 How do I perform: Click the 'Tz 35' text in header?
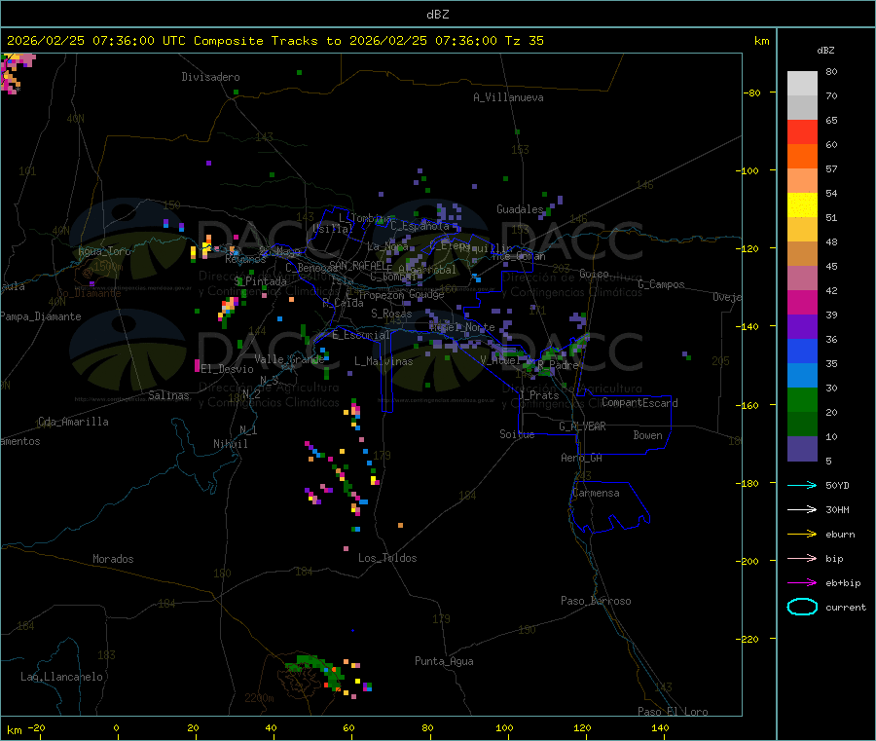point(524,41)
